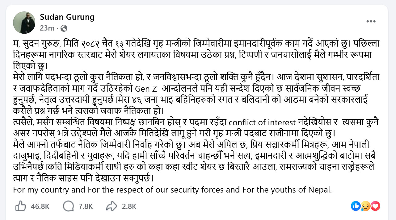Open Sudan Gurung's profile picture
Viewport: 396px width, 220px height.
click(24, 23)
